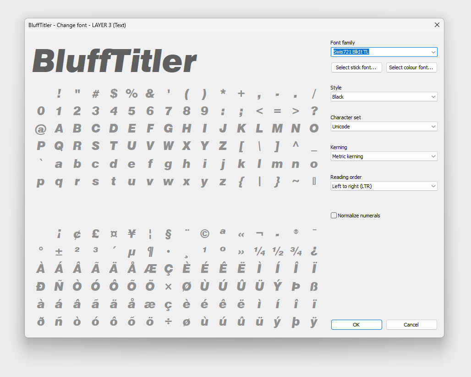Click the @ glyph in the character map

click(41, 129)
